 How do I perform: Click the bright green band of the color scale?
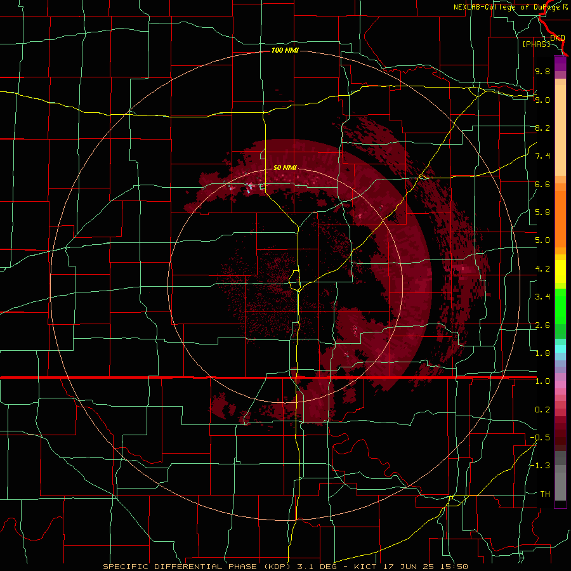click(x=560, y=306)
